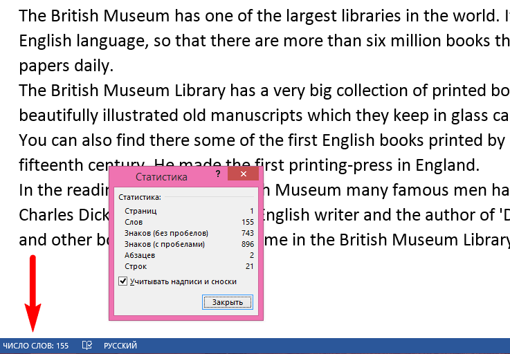Image resolution: width=510 pixels, height=354 pixels.
Task: Click the help question mark in Статистика dialog
Action: (217, 176)
